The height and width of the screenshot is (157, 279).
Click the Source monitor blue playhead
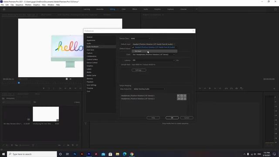click(x=19, y=83)
